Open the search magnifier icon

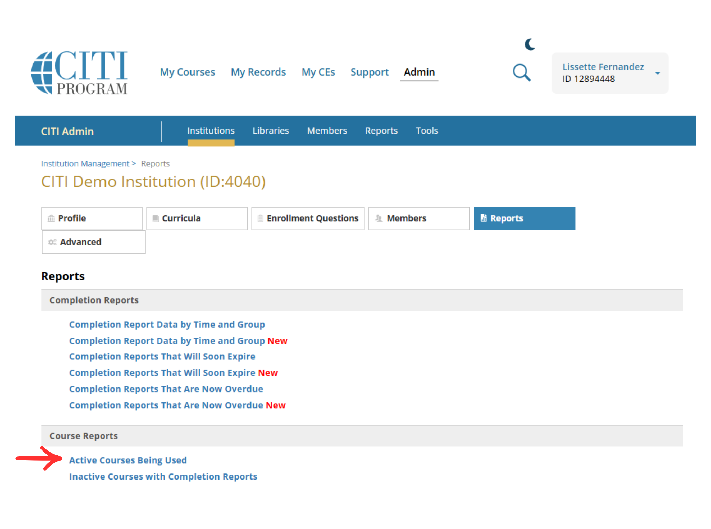tap(521, 72)
